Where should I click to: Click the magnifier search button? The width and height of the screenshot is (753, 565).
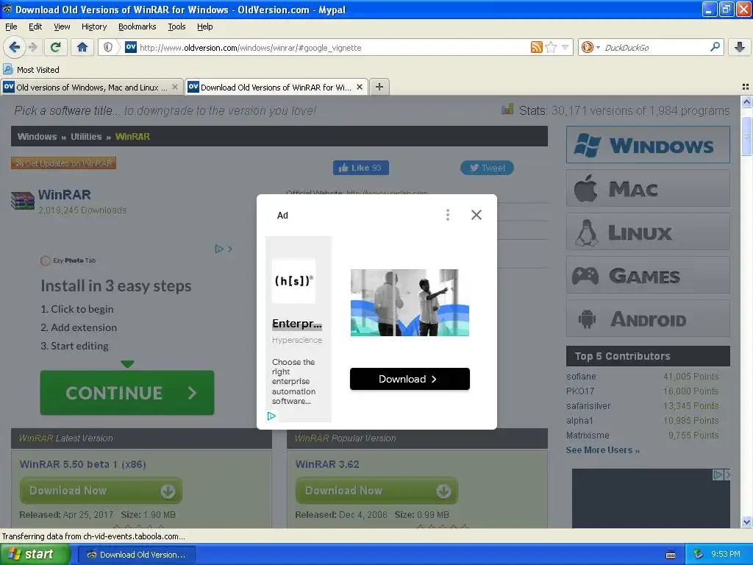pos(715,47)
